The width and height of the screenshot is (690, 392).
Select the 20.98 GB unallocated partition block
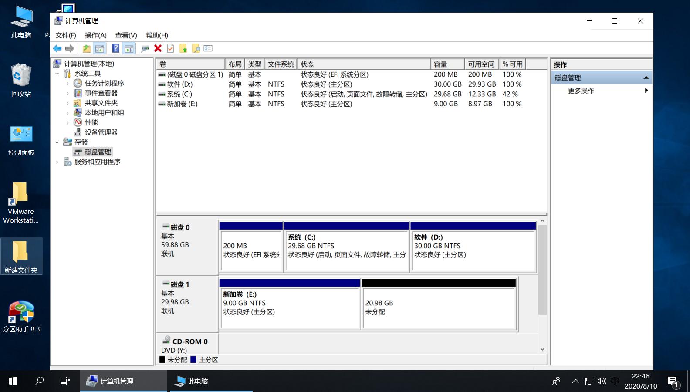click(x=439, y=307)
